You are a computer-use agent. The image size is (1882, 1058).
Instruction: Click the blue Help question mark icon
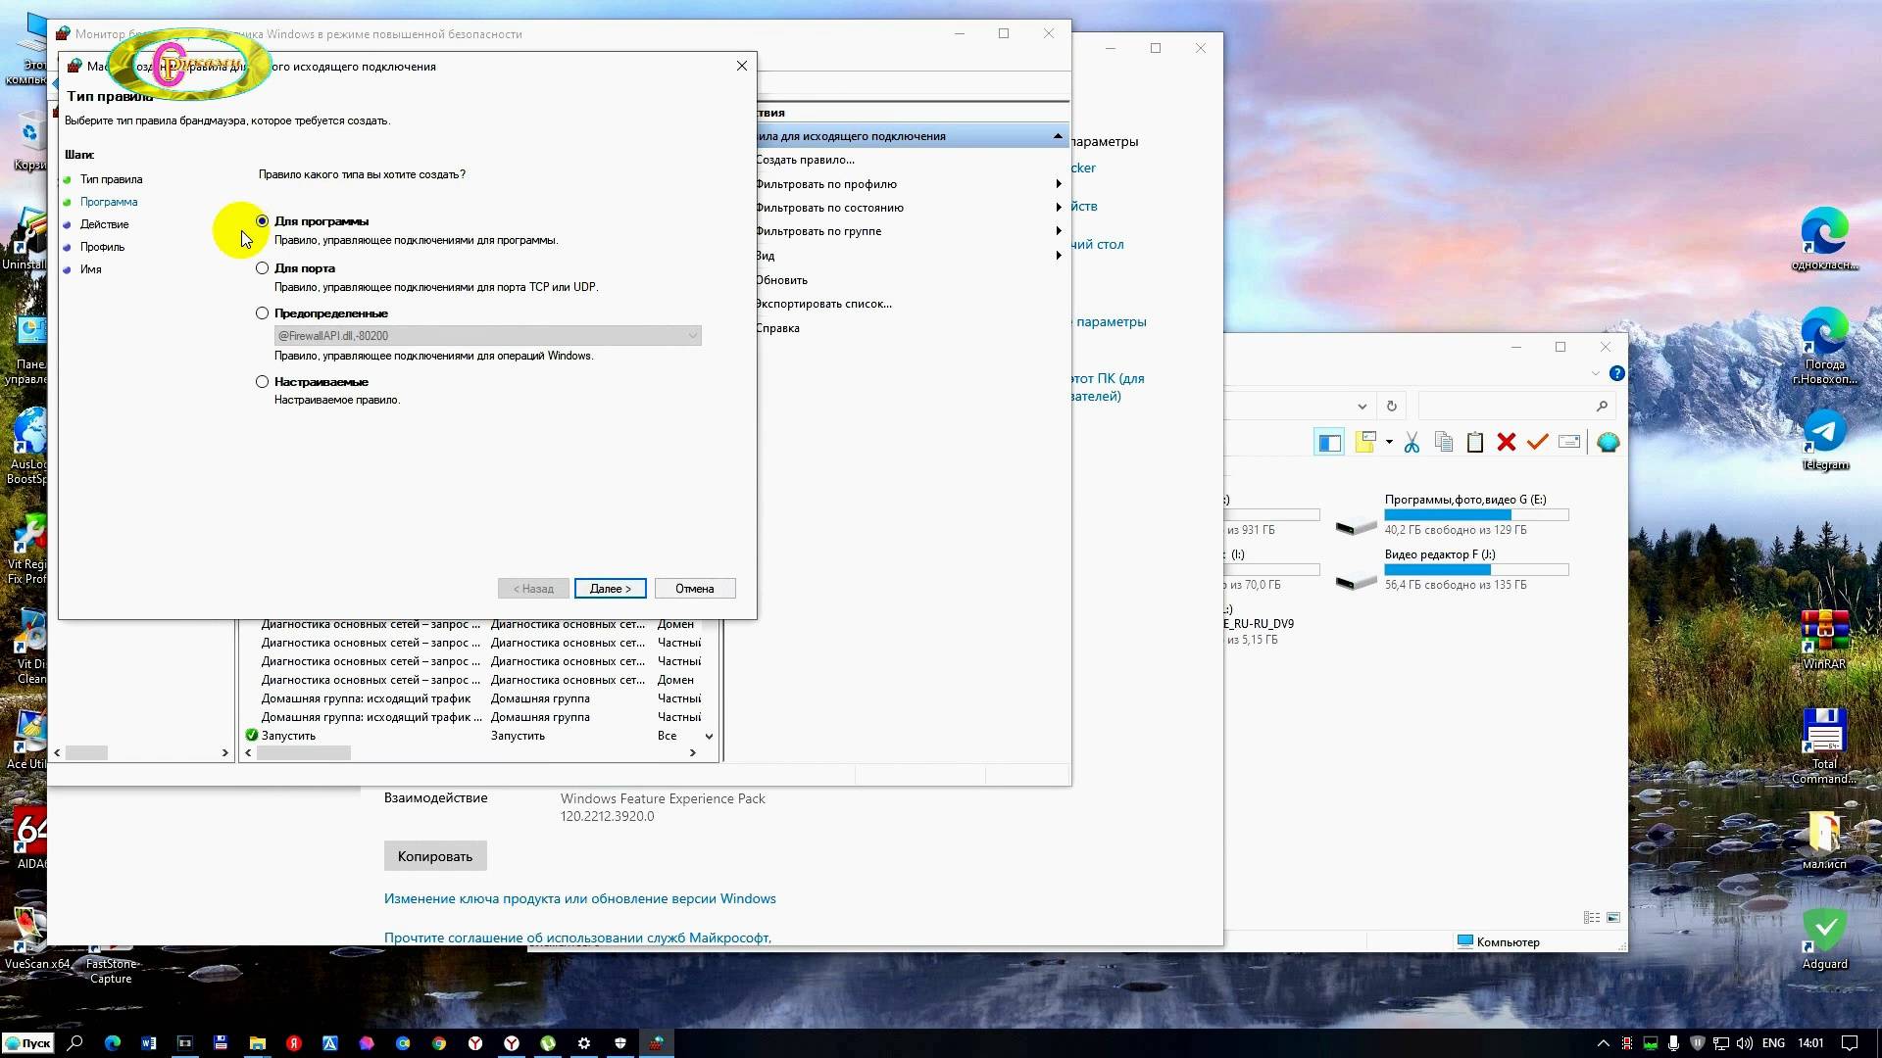(1616, 373)
